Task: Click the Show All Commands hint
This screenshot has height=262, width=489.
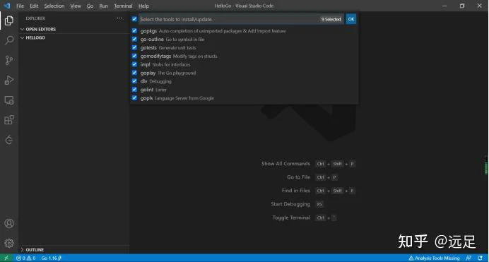Action: (285, 164)
